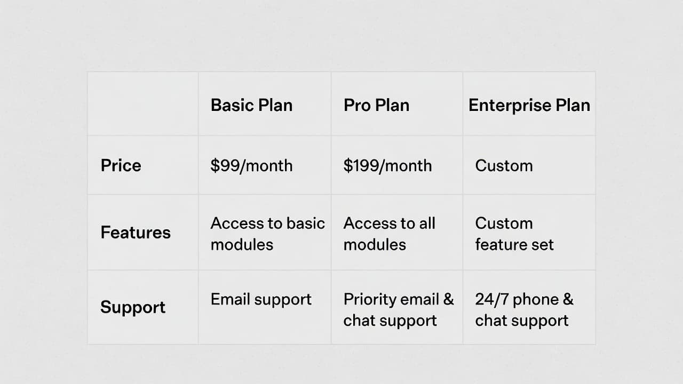This screenshot has height=384, width=683.
Task: Click the Price row label
Action: coord(121,165)
